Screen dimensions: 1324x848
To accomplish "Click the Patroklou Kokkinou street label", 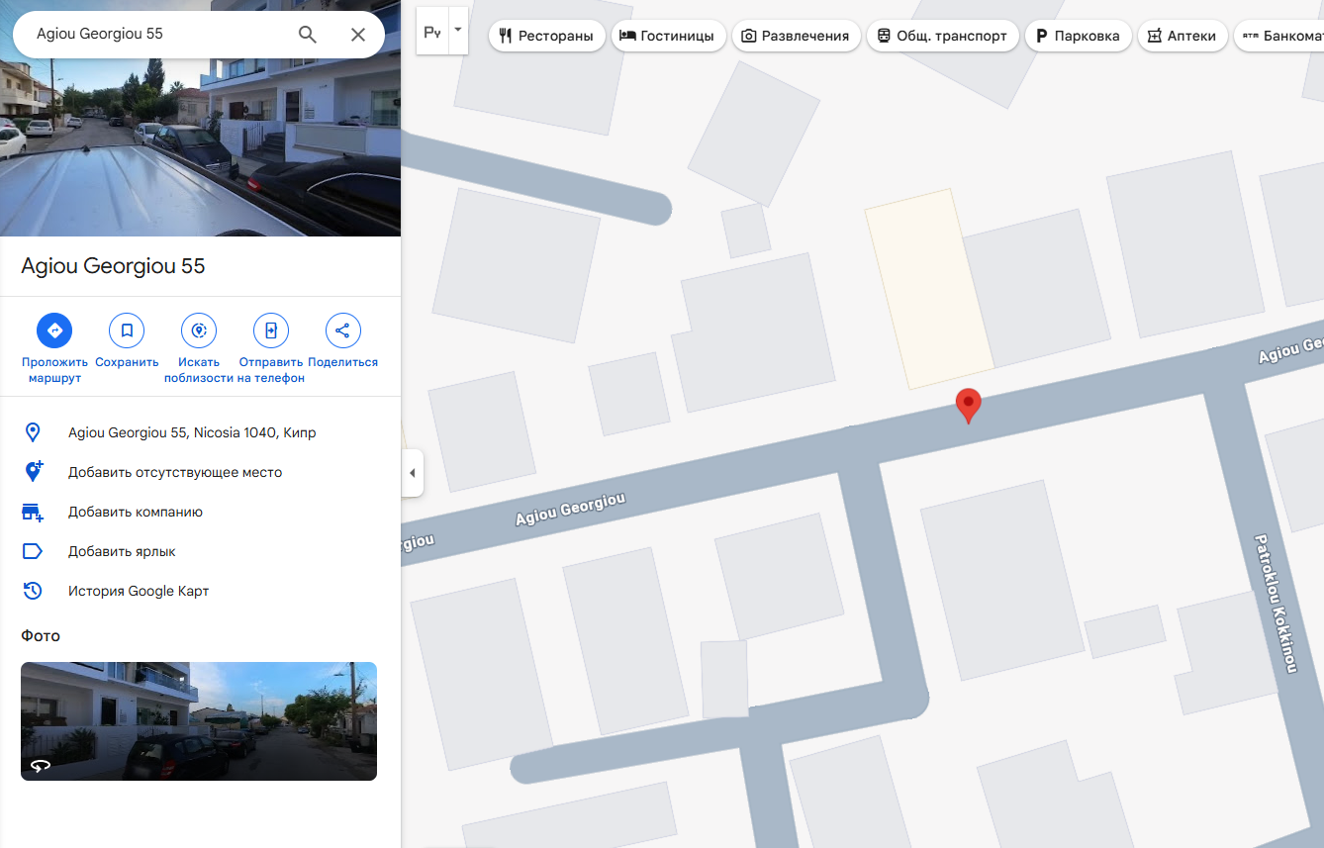I will [x=1276, y=604].
